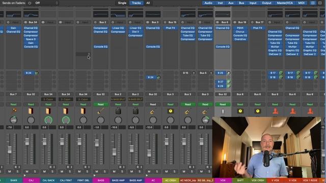Click the AC track acoustic guitar icon
This screenshot has width=326, height=183.
[153, 111]
